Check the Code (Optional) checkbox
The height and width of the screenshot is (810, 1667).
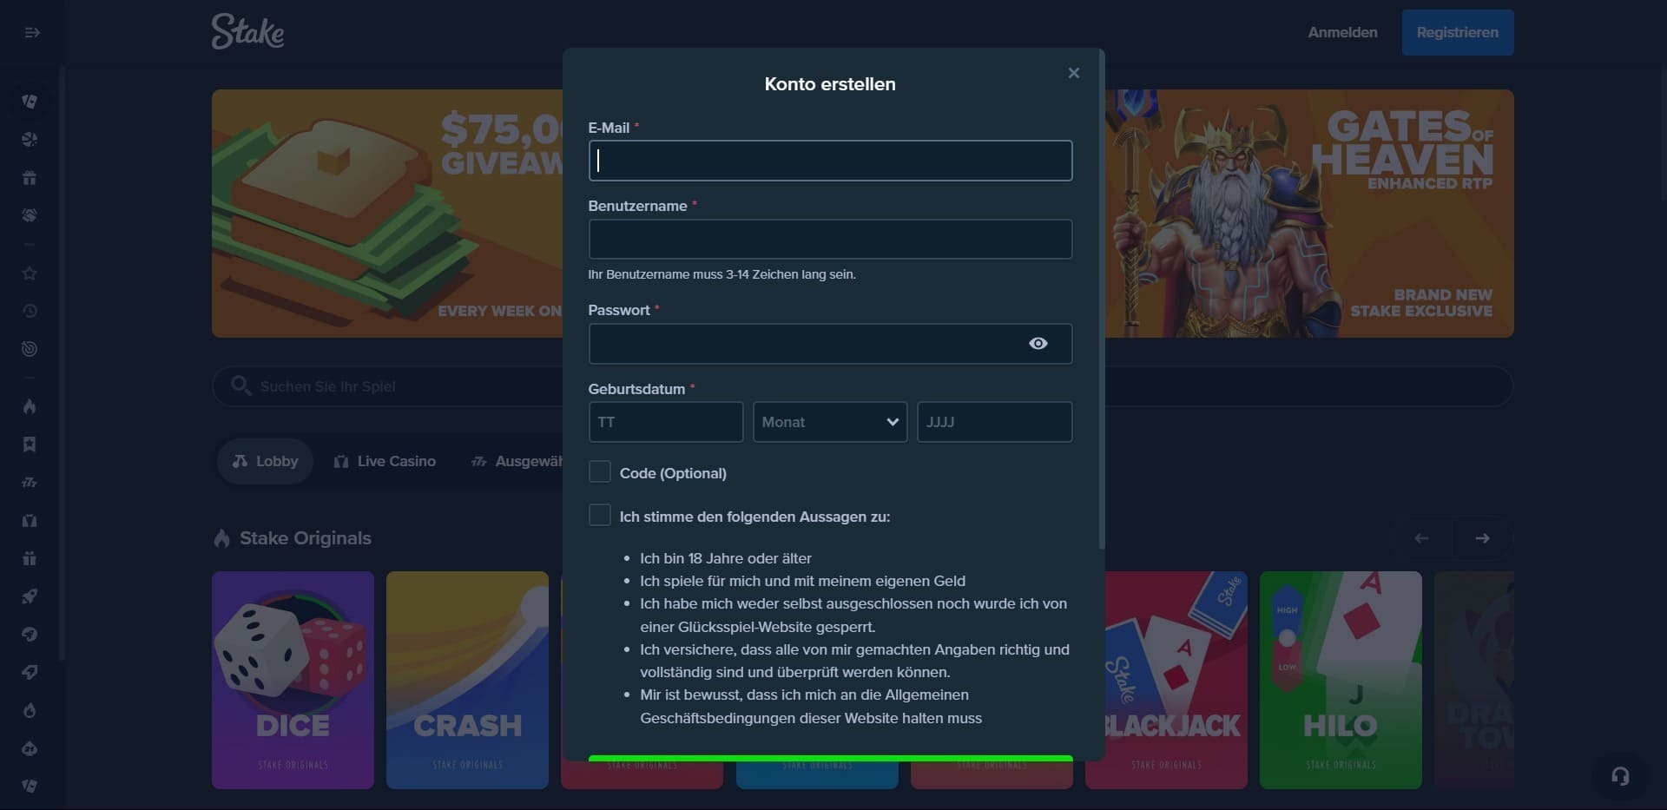[600, 471]
